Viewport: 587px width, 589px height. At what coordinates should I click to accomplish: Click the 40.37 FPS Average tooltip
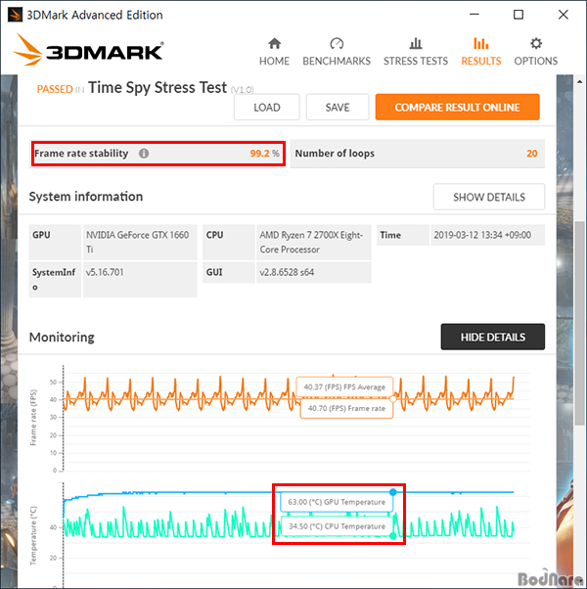point(344,386)
